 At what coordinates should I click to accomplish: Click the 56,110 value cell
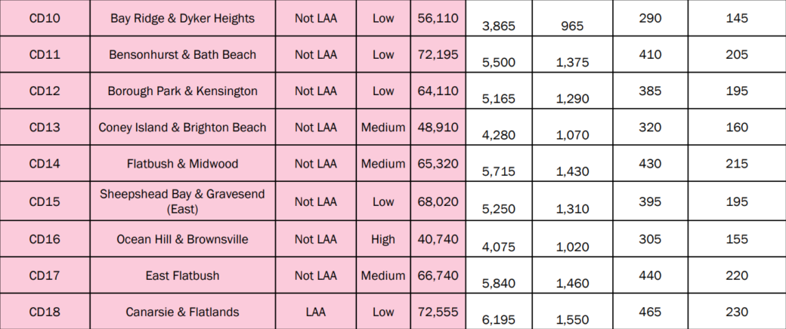click(438, 18)
